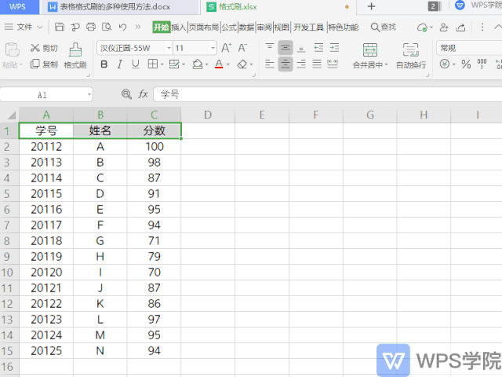502x377 pixels.
Task: Click the insert function fx icon
Action: point(143,94)
